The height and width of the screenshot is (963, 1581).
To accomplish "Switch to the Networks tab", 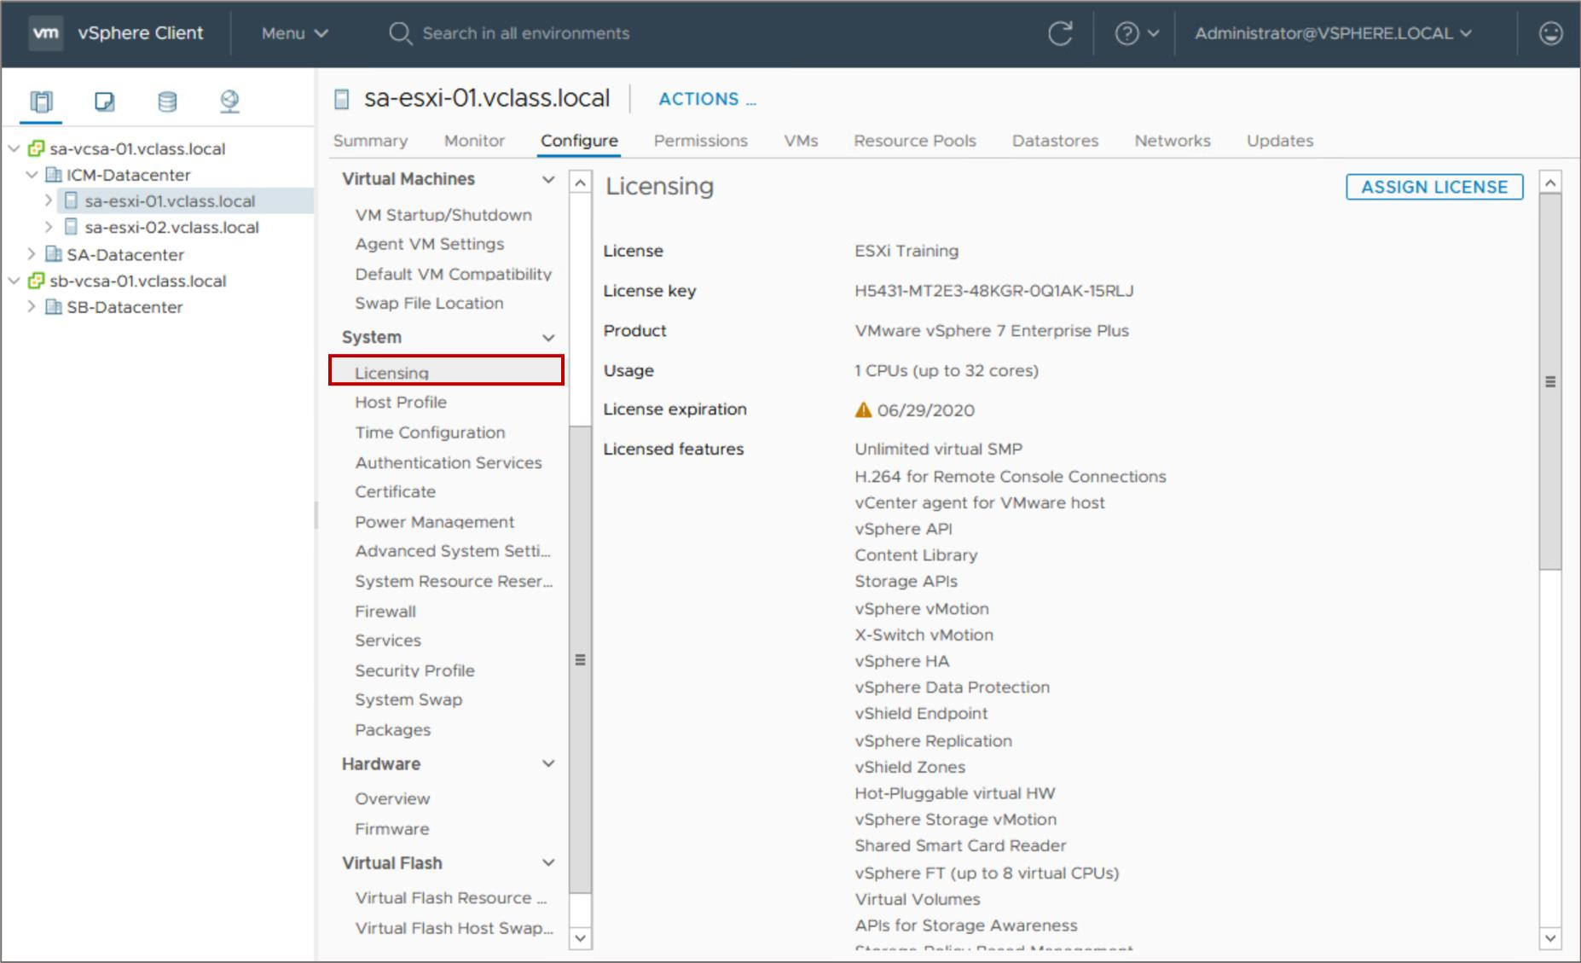I will pyautogui.click(x=1173, y=141).
